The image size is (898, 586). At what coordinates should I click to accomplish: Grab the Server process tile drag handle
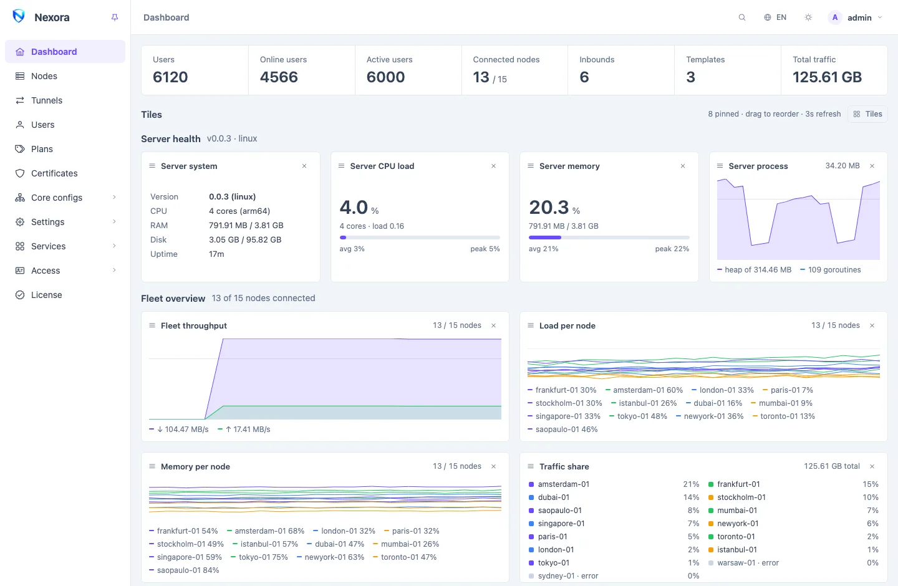tap(720, 166)
